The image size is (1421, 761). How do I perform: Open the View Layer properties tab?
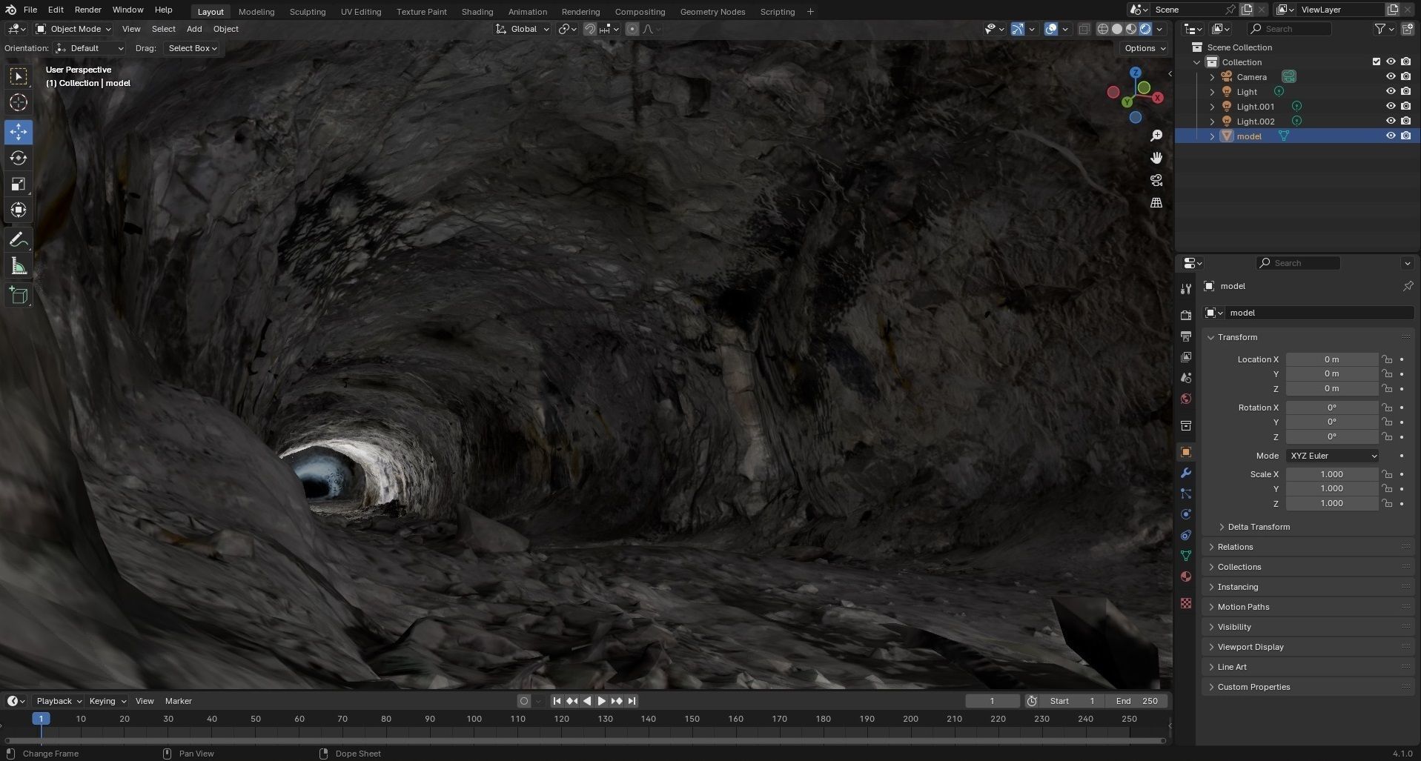pyautogui.click(x=1186, y=356)
